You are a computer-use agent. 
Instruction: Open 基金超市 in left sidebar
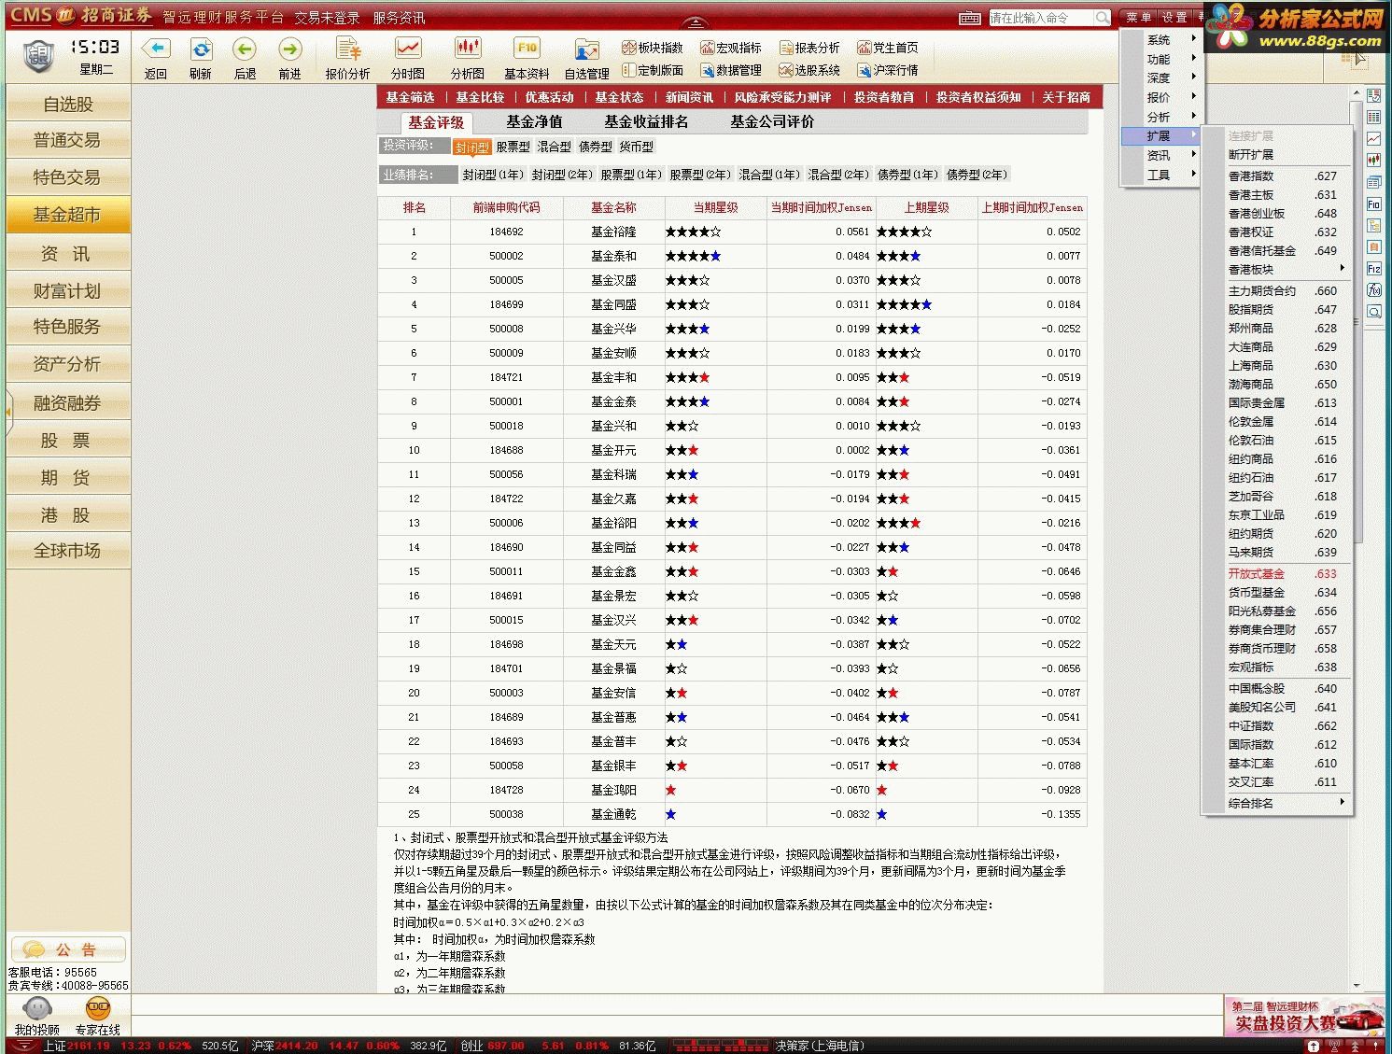pyautogui.click(x=67, y=215)
